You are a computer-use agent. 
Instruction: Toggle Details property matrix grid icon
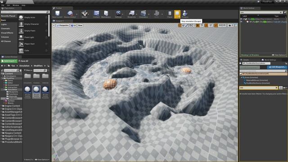tap(281, 88)
